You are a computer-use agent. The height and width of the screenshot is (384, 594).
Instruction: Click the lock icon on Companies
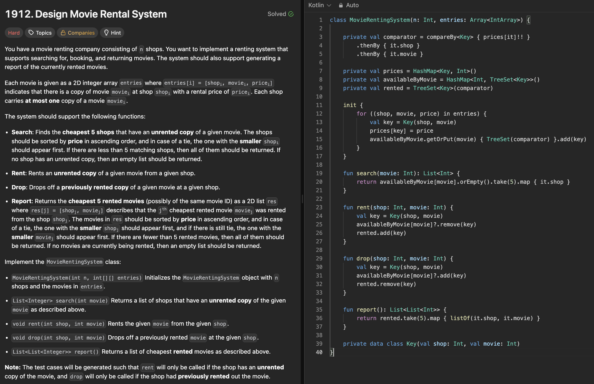63,32
